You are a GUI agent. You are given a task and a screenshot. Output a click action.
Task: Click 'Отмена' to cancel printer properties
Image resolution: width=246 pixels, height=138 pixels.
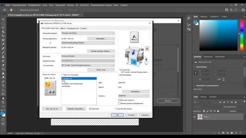[131, 115]
